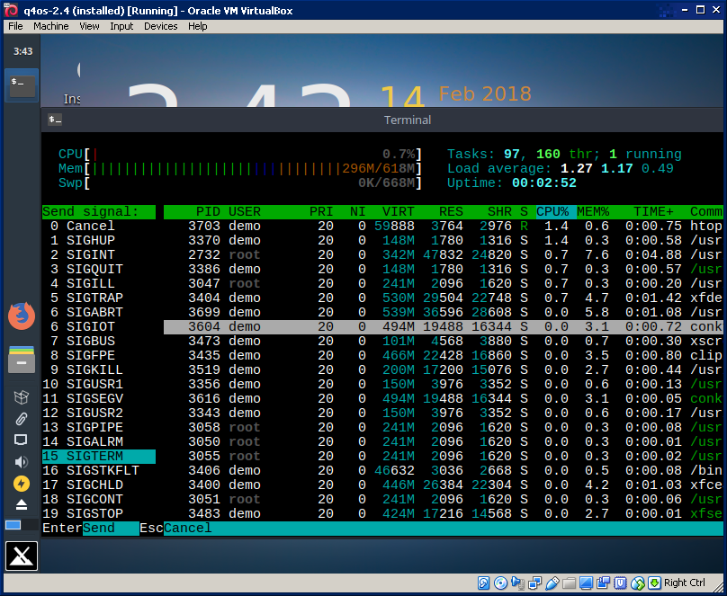Image resolution: width=727 pixels, height=596 pixels.
Task: Click the volume speaker tray icon
Action: click(x=21, y=462)
